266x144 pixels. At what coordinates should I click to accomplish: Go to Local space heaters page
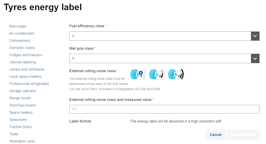25,76
